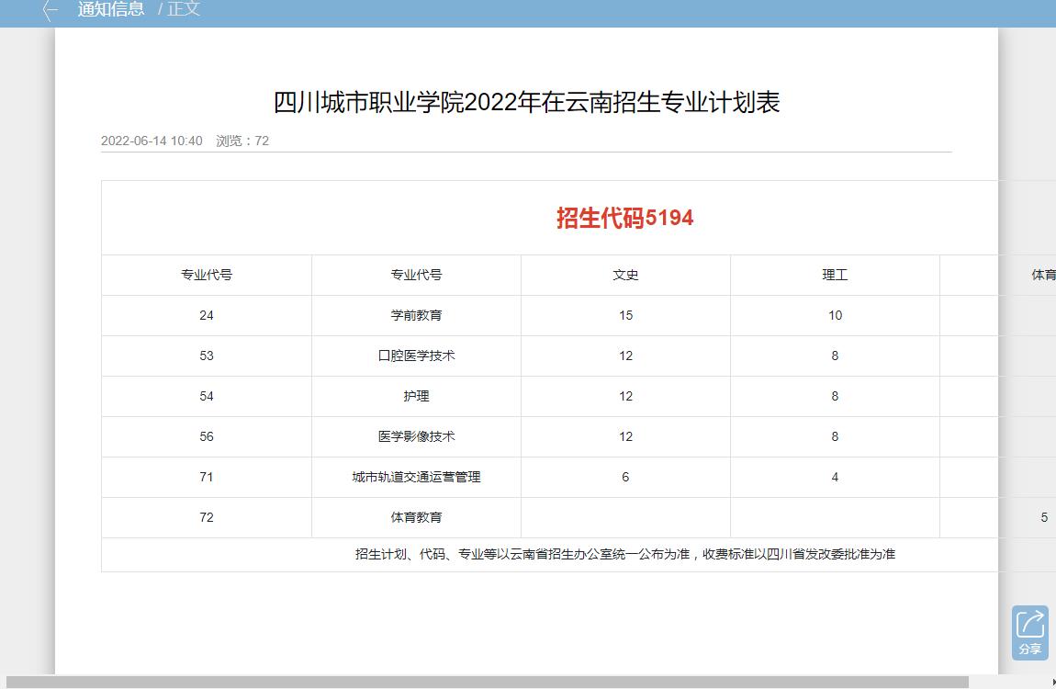Click the publish date 2022-06-14 10:40
This screenshot has width=1056, height=689.
pyautogui.click(x=152, y=141)
